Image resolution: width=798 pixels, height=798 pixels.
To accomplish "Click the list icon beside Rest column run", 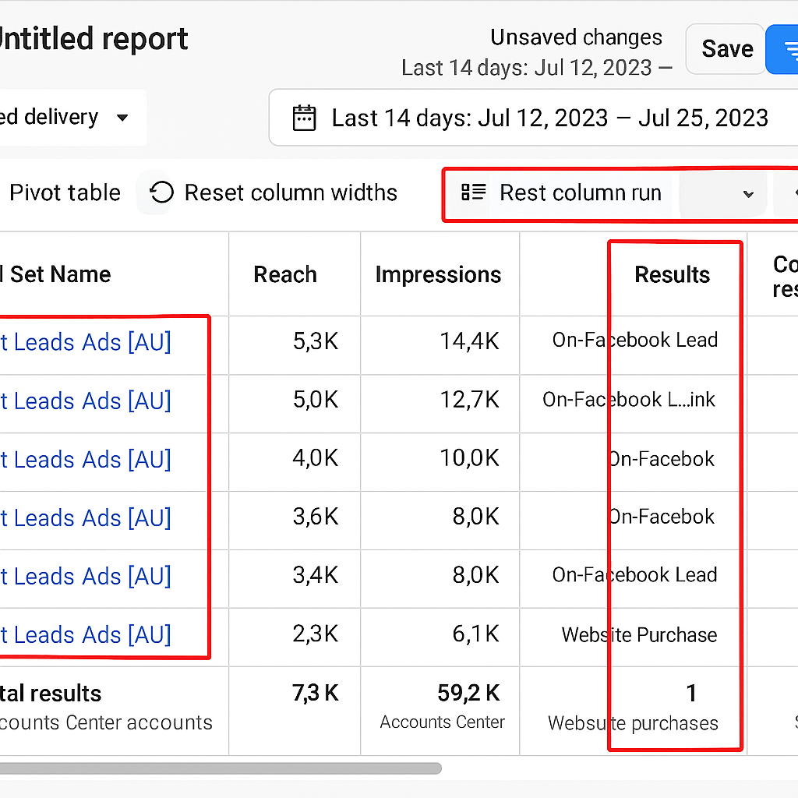I will click(473, 192).
